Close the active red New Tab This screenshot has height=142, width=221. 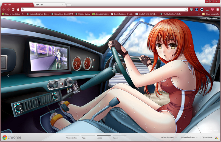coord(31,5)
